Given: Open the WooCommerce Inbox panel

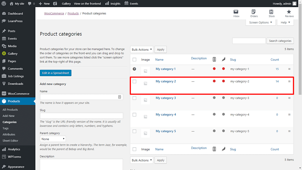Looking at the screenshot, I should (x=236, y=13).
